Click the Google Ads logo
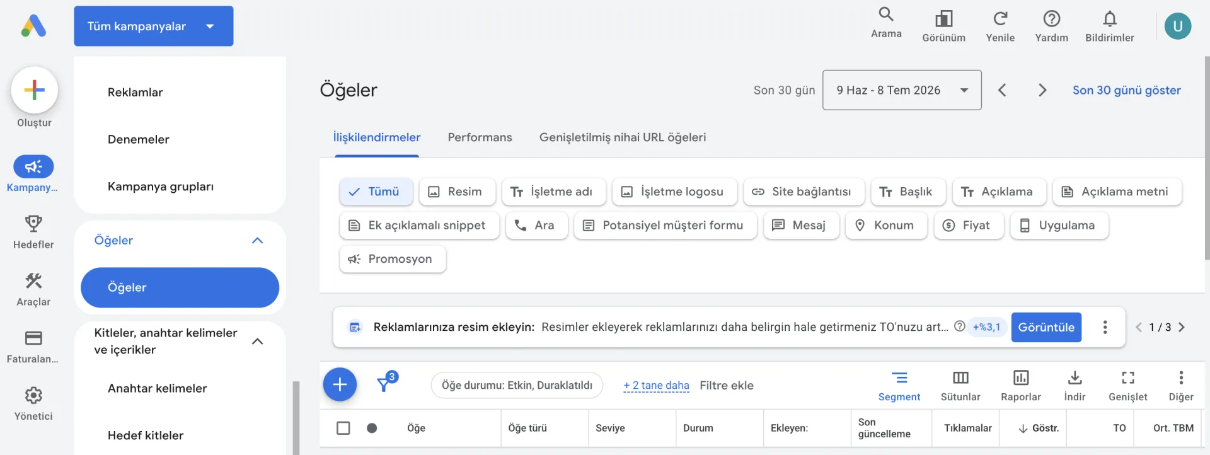 tap(33, 26)
